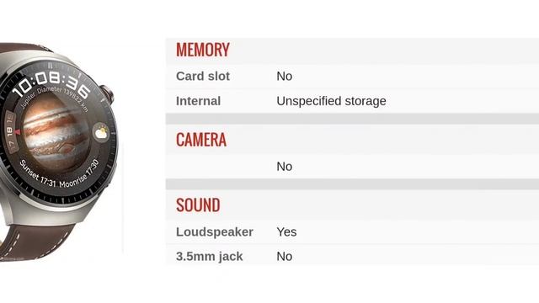This screenshot has height=303, width=539.
Task: Click the 3.5mm jack label
Action: coord(210,256)
